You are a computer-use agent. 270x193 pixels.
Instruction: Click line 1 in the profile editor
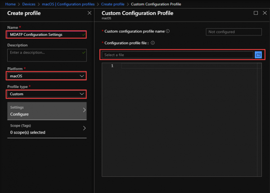tap(189, 66)
